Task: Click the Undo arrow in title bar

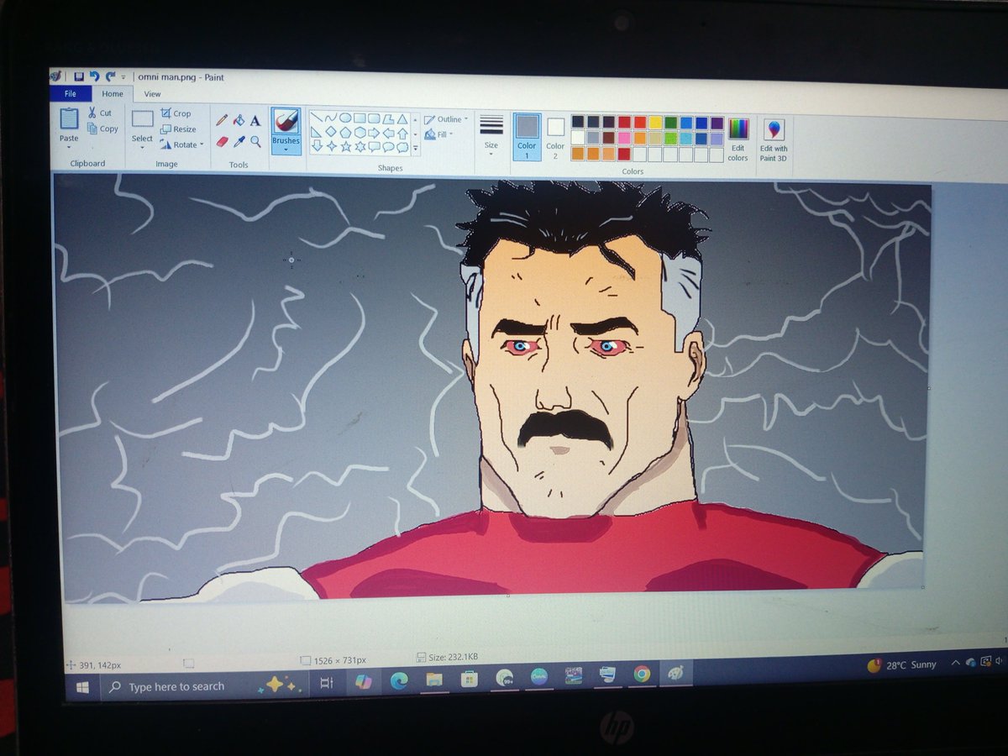Action: pos(94,76)
